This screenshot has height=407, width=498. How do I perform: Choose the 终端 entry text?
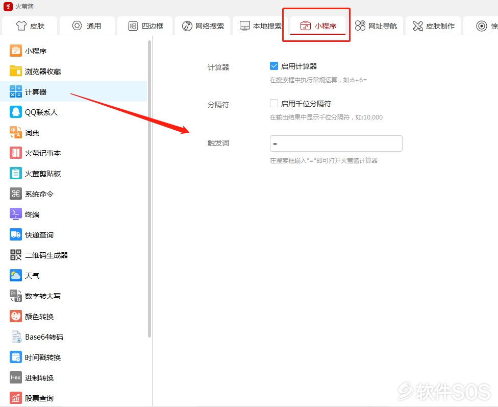(32, 214)
